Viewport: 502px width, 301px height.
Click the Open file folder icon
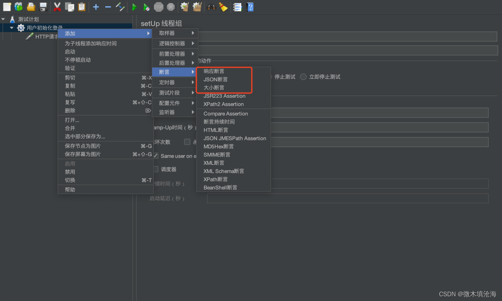tap(31, 7)
